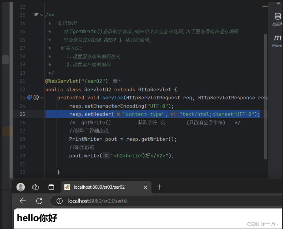The height and width of the screenshot is (229, 283).
Task: Click the override gutter icon on line 23
Action: (x=30, y=98)
